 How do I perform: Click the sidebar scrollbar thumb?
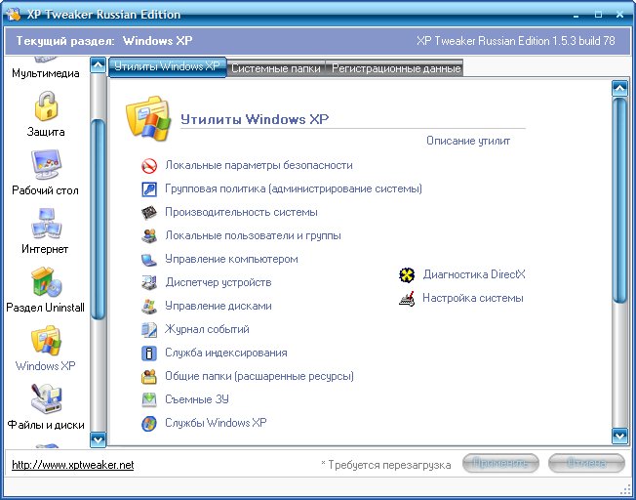point(99,220)
